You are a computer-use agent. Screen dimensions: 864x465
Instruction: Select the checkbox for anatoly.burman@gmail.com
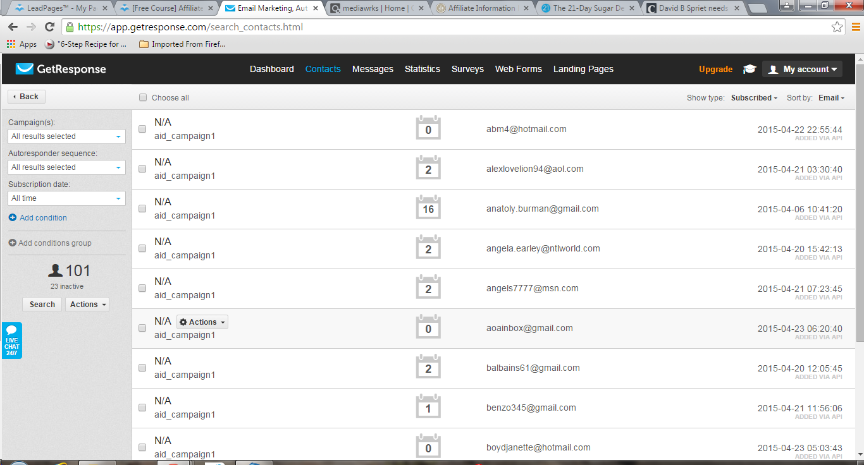pos(142,208)
